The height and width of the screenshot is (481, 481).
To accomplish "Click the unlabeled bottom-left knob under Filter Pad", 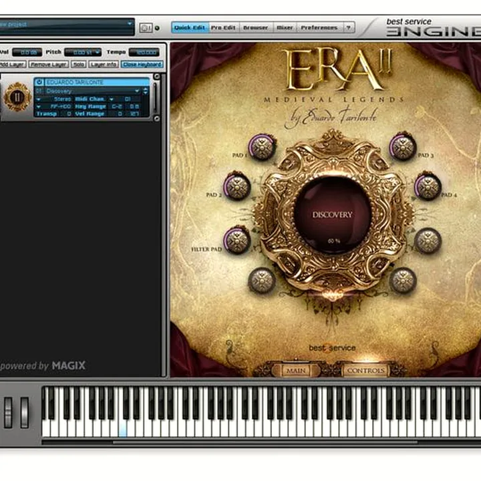I will (x=262, y=281).
